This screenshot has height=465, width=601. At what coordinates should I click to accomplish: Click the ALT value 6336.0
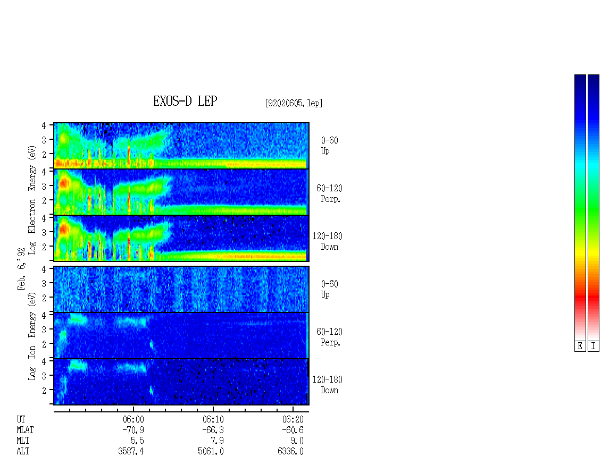pos(290,452)
